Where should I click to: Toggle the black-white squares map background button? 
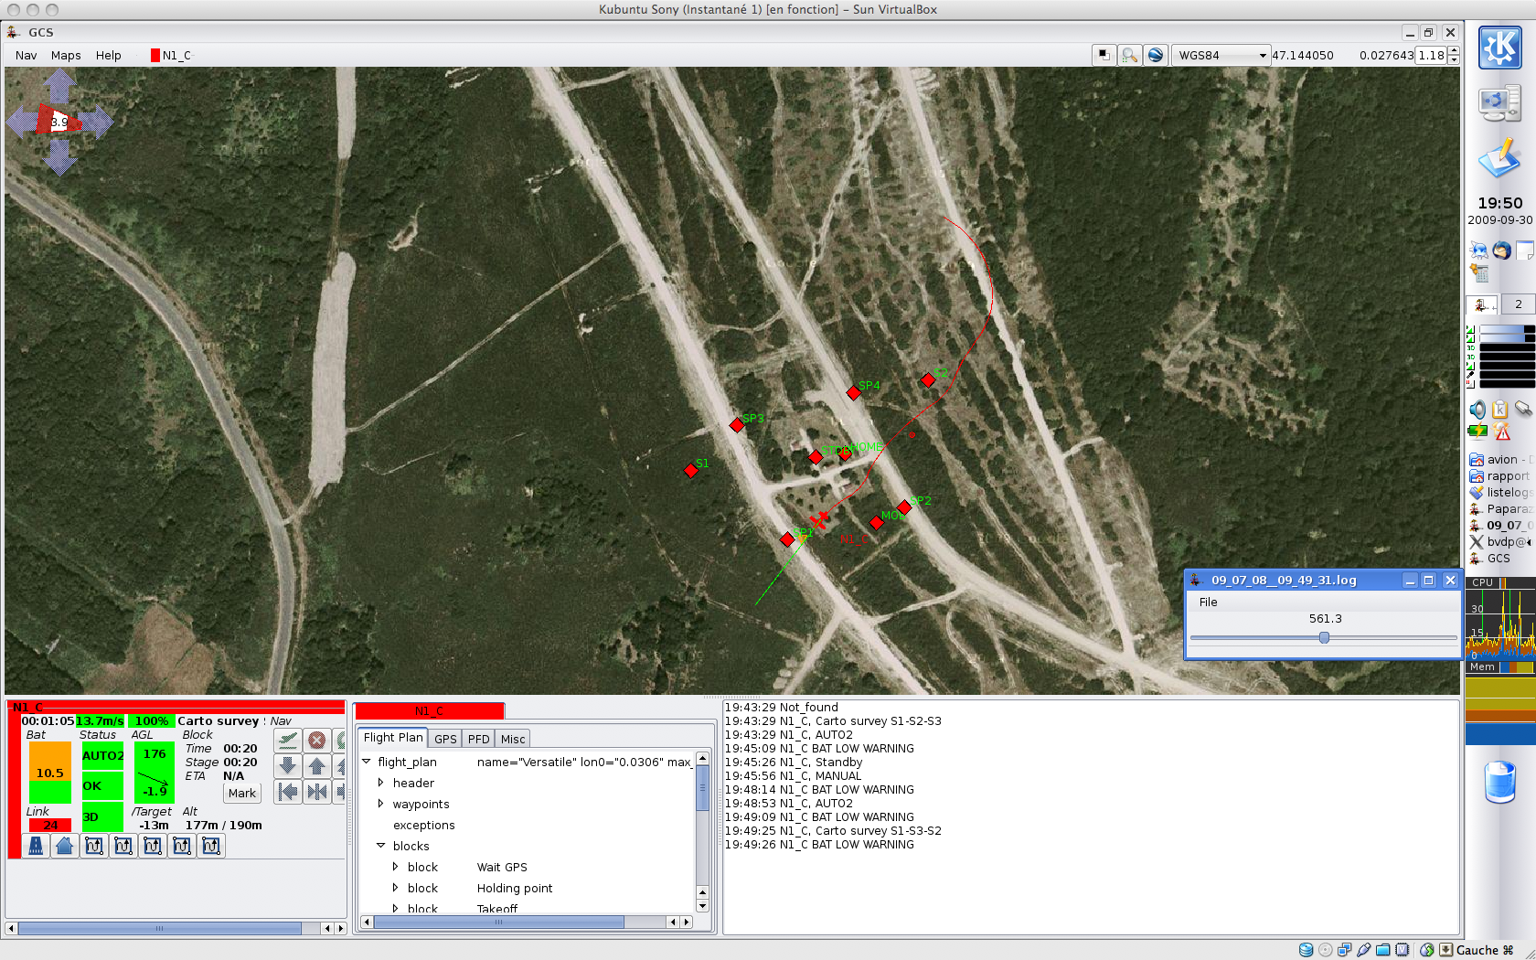pyautogui.click(x=1104, y=56)
